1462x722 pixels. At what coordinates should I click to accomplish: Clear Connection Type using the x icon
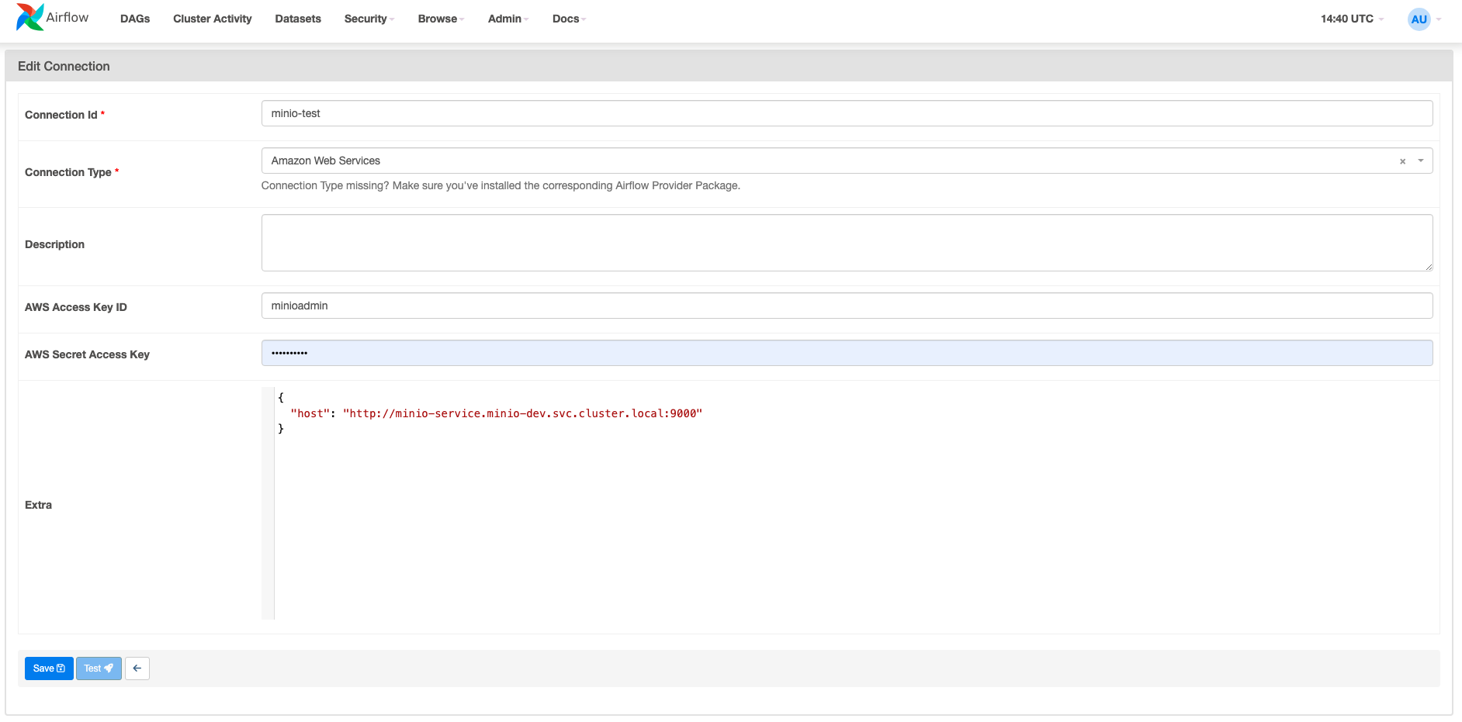point(1402,161)
